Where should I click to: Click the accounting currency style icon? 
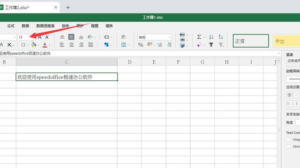150,45
